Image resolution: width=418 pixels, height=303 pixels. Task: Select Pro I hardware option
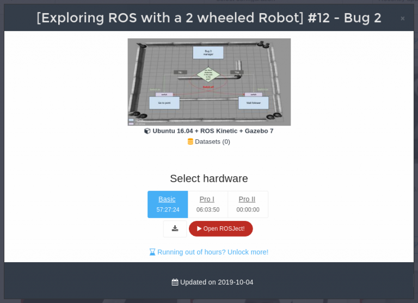[208, 205]
